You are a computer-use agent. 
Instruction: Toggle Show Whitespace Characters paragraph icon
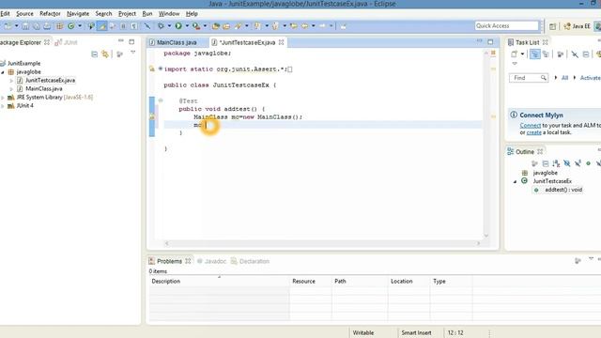(133, 26)
